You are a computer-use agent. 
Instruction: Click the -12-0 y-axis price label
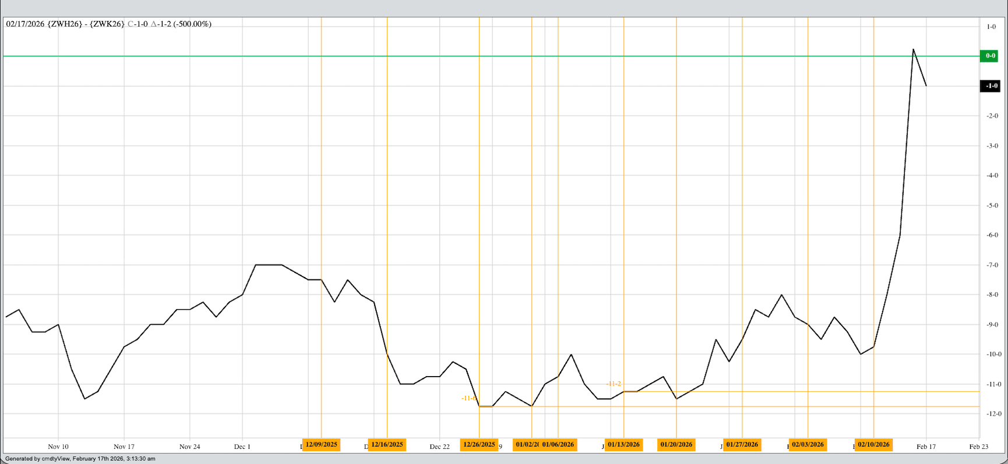pos(993,414)
